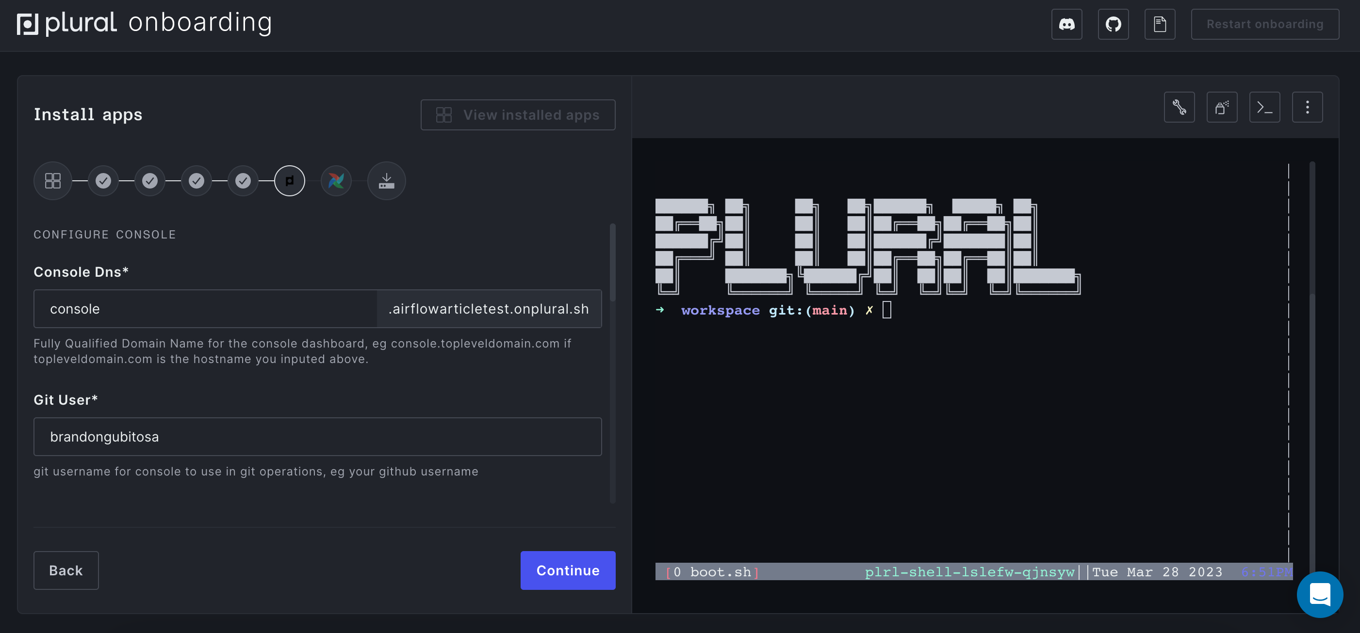Viewport: 1360px width, 633px height.
Task: Click the Restart onboarding button
Action: [1264, 24]
